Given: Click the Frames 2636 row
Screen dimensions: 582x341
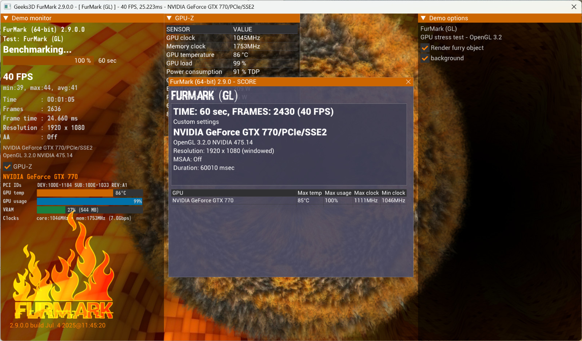Looking at the screenshot, I should (32, 109).
